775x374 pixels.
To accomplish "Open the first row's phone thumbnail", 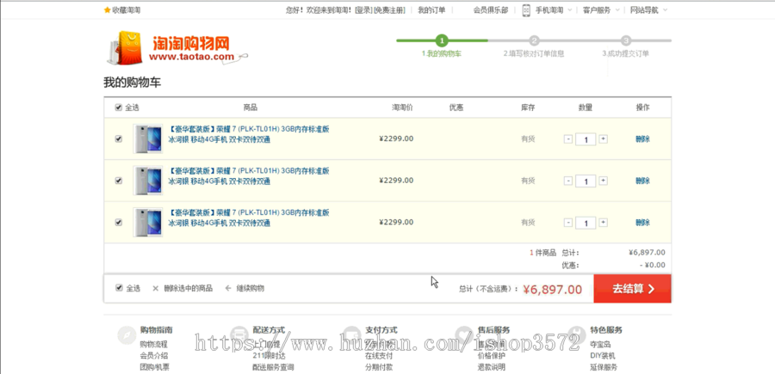I will (x=148, y=138).
